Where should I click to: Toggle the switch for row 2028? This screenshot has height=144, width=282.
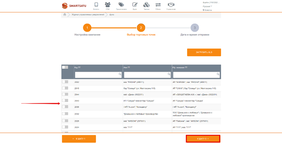pyautogui.click(x=65, y=121)
